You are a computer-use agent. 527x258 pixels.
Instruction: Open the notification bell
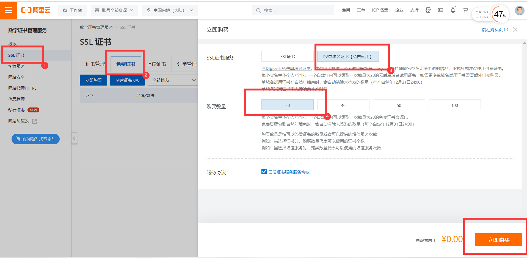[453, 10]
